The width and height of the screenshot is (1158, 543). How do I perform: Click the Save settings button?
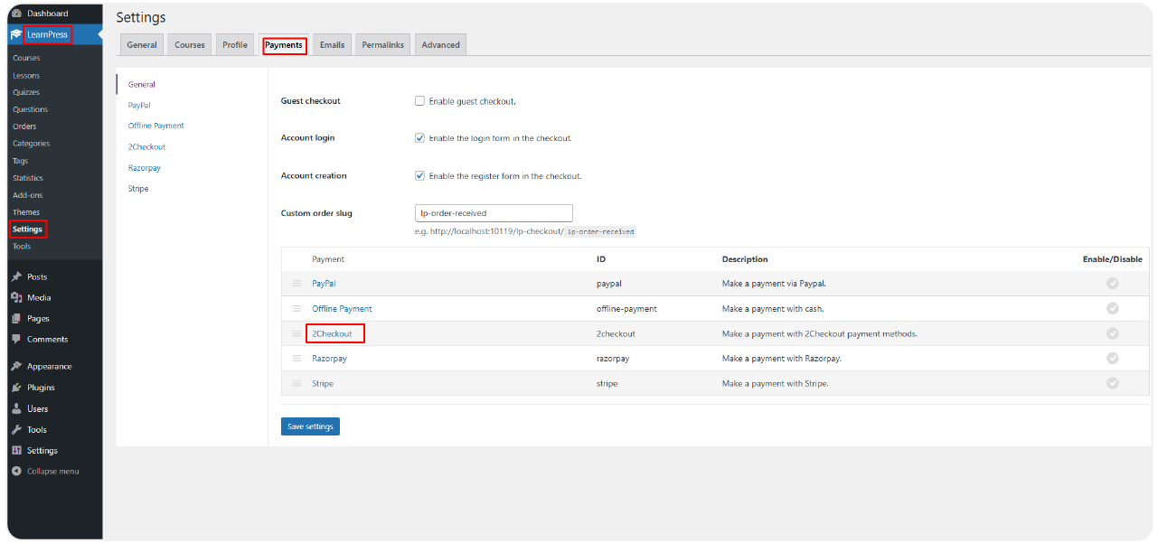(310, 426)
